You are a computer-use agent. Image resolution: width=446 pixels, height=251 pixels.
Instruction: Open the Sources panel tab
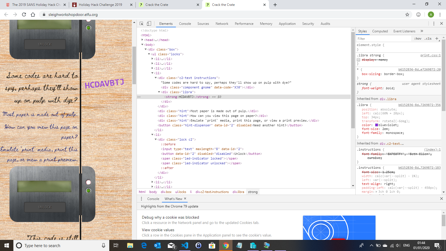point(203,24)
